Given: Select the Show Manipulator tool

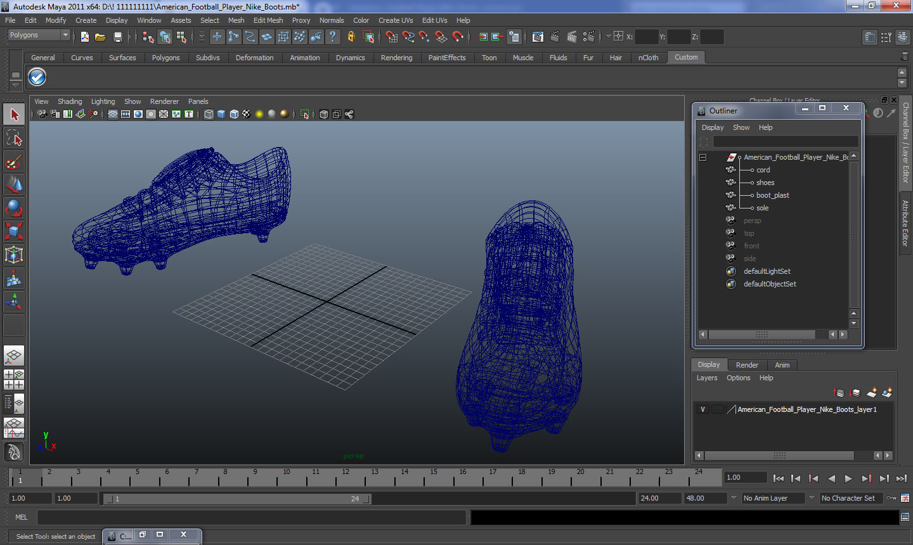Looking at the screenshot, I should [14, 301].
